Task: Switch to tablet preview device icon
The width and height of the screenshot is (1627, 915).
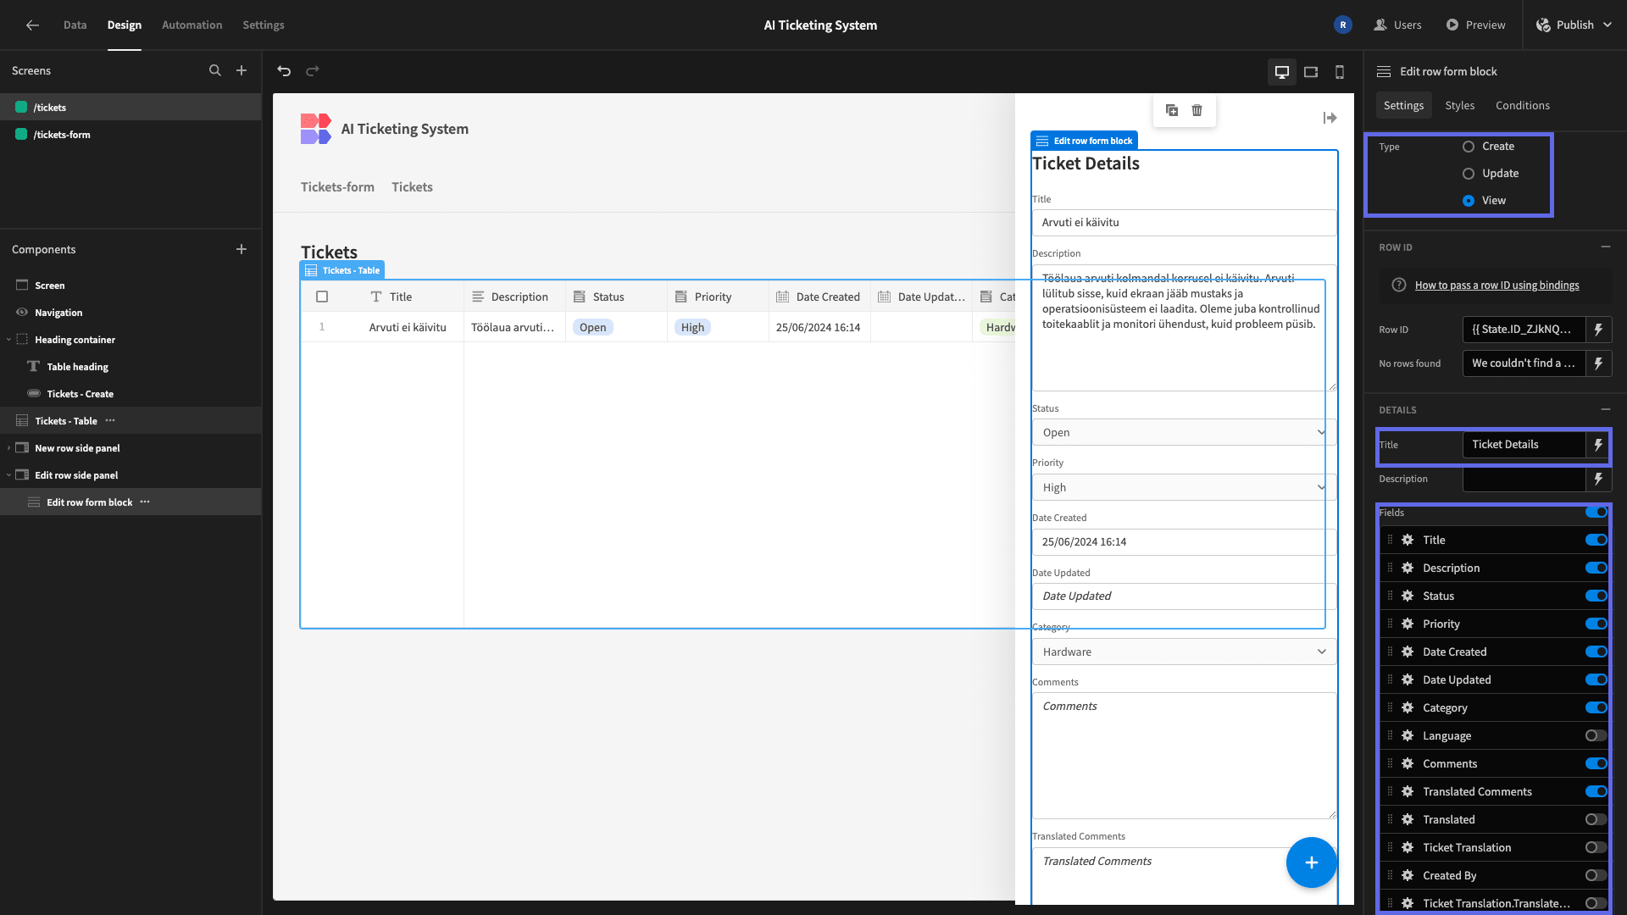Action: [1311, 72]
